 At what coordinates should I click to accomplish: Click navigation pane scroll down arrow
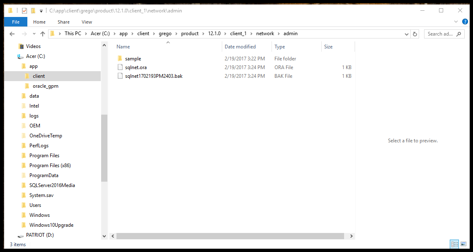click(104, 236)
